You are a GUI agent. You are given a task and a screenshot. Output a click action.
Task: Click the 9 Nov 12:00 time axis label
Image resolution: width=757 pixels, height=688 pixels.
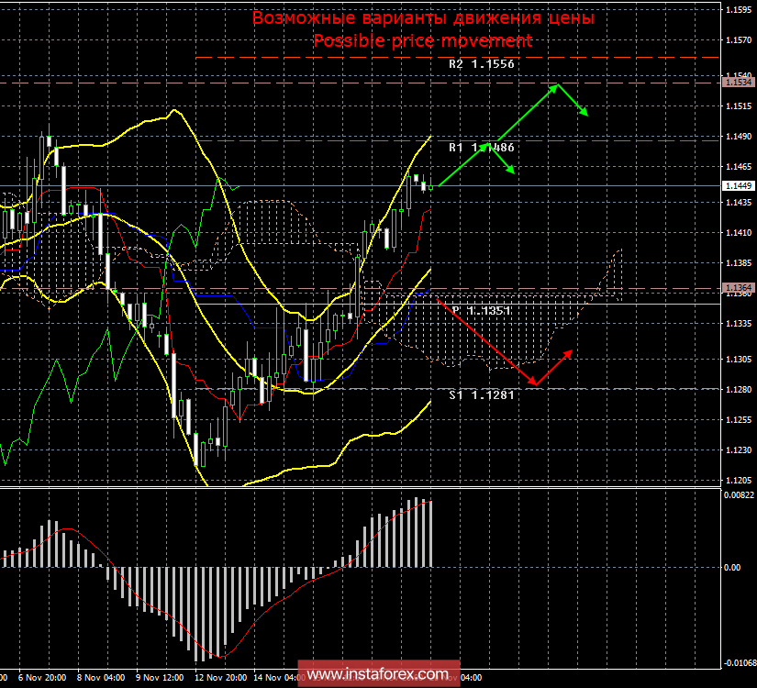click(160, 678)
